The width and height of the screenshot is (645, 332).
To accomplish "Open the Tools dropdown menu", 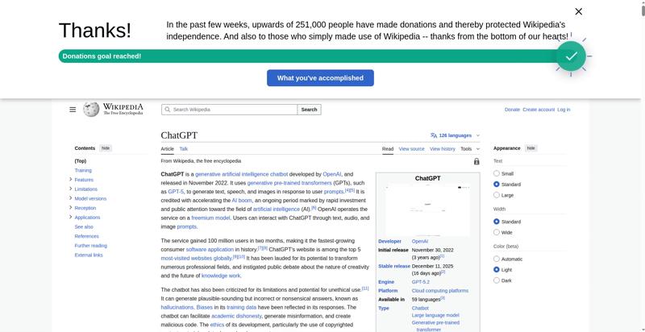I will [x=468, y=149].
